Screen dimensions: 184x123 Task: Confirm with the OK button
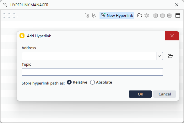pos(140,94)
